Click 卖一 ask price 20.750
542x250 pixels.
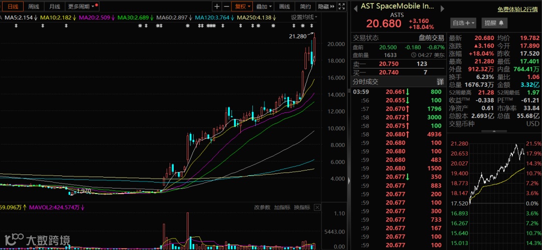pos(389,63)
